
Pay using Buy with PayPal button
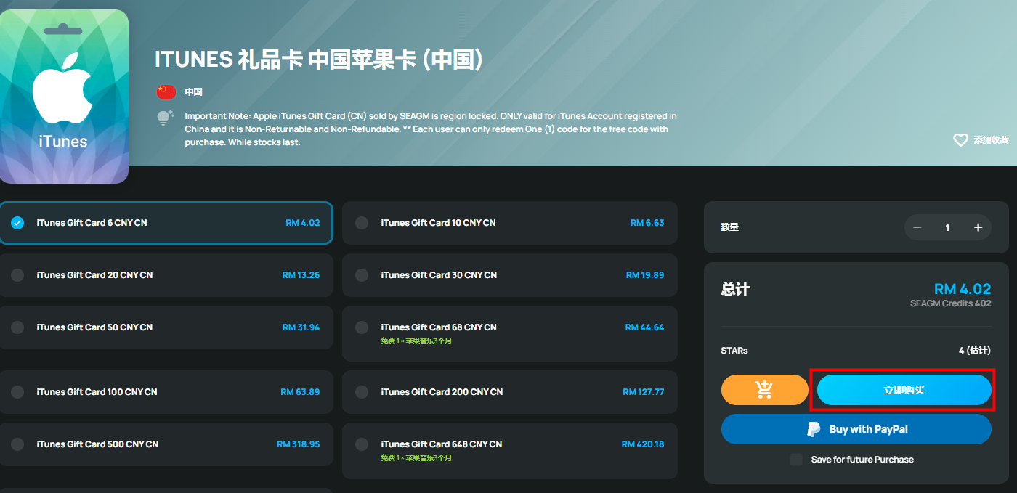pos(856,429)
